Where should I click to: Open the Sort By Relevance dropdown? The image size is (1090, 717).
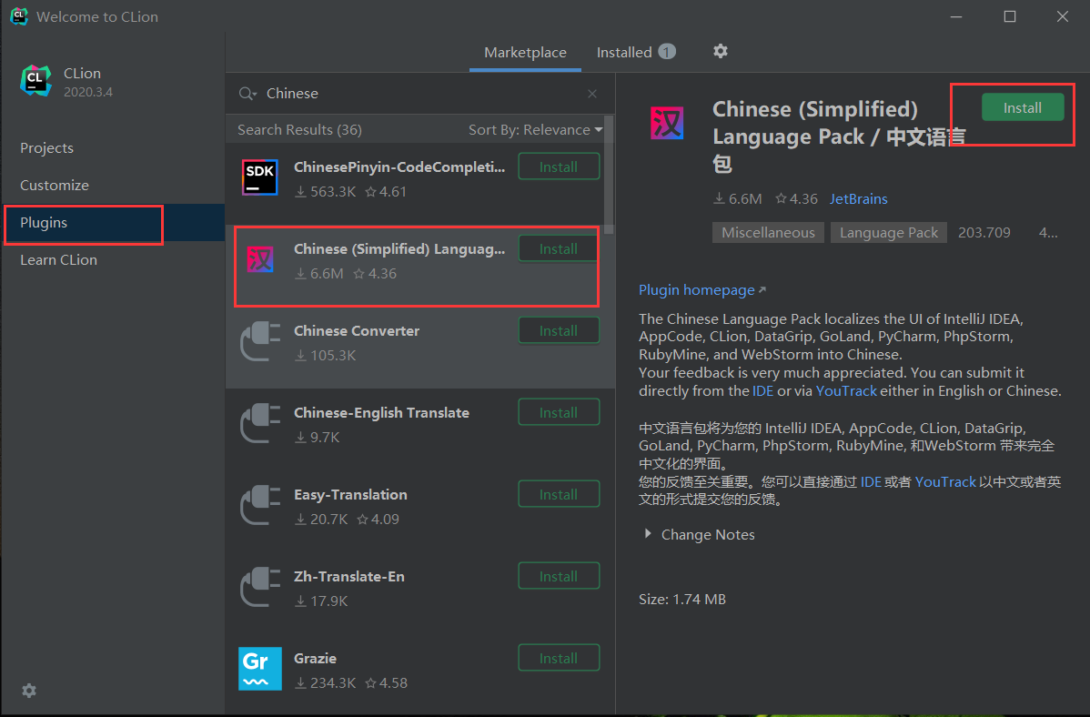tap(535, 129)
